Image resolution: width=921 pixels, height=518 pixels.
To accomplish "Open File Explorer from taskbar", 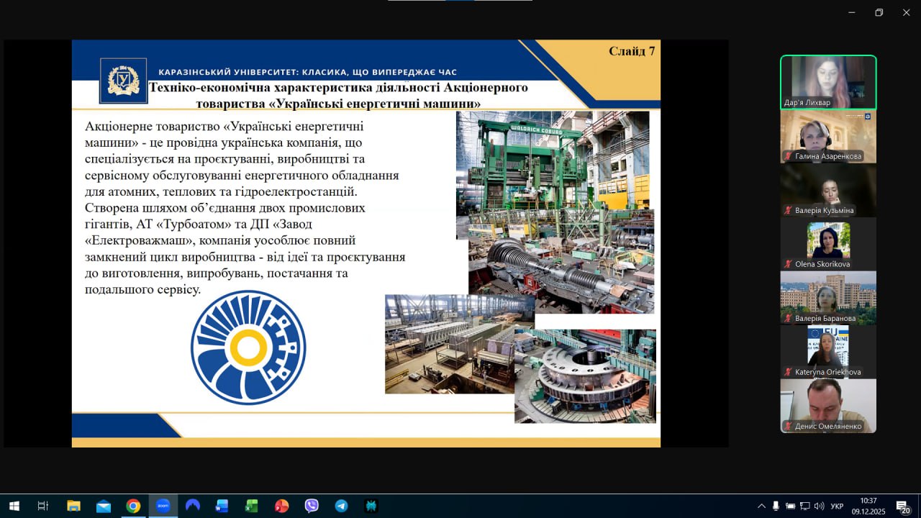I will (73, 506).
